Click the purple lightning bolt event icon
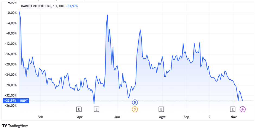255x129 pixels. [x=243, y=109]
